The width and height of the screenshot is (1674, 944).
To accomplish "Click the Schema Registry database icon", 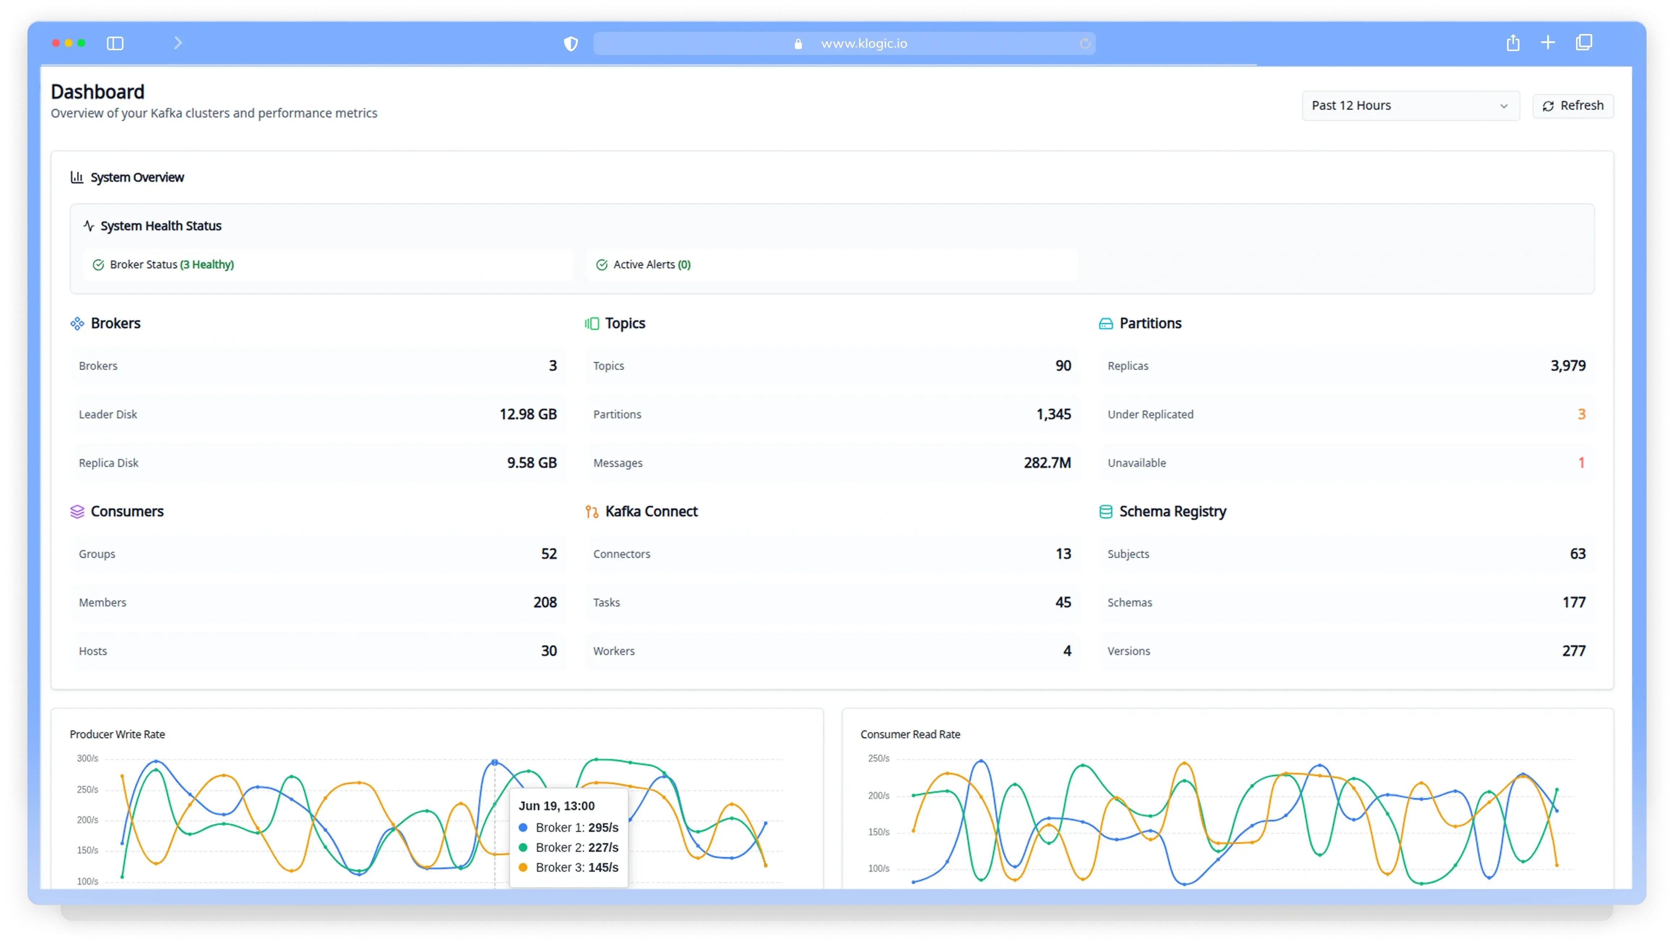I will click(1106, 512).
